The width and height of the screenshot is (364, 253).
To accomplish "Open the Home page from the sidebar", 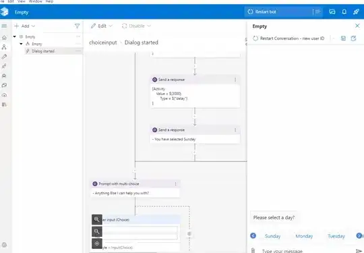I will 4,37.
